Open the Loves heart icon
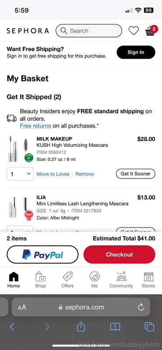 [134, 31]
